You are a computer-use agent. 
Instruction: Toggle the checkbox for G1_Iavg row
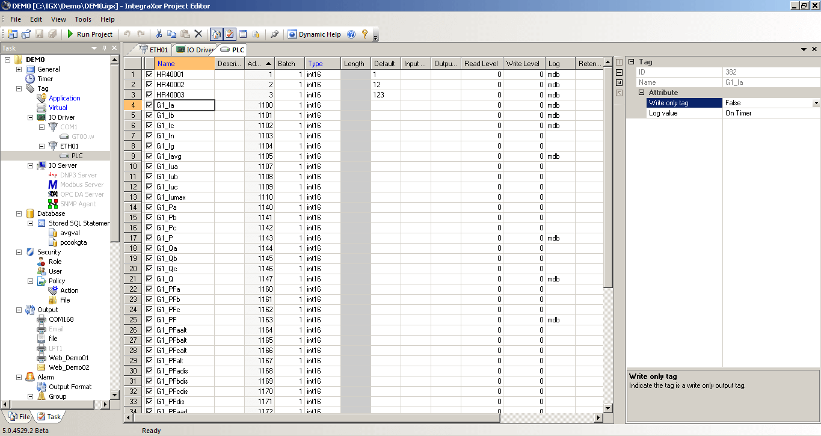[x=149, y=156]
